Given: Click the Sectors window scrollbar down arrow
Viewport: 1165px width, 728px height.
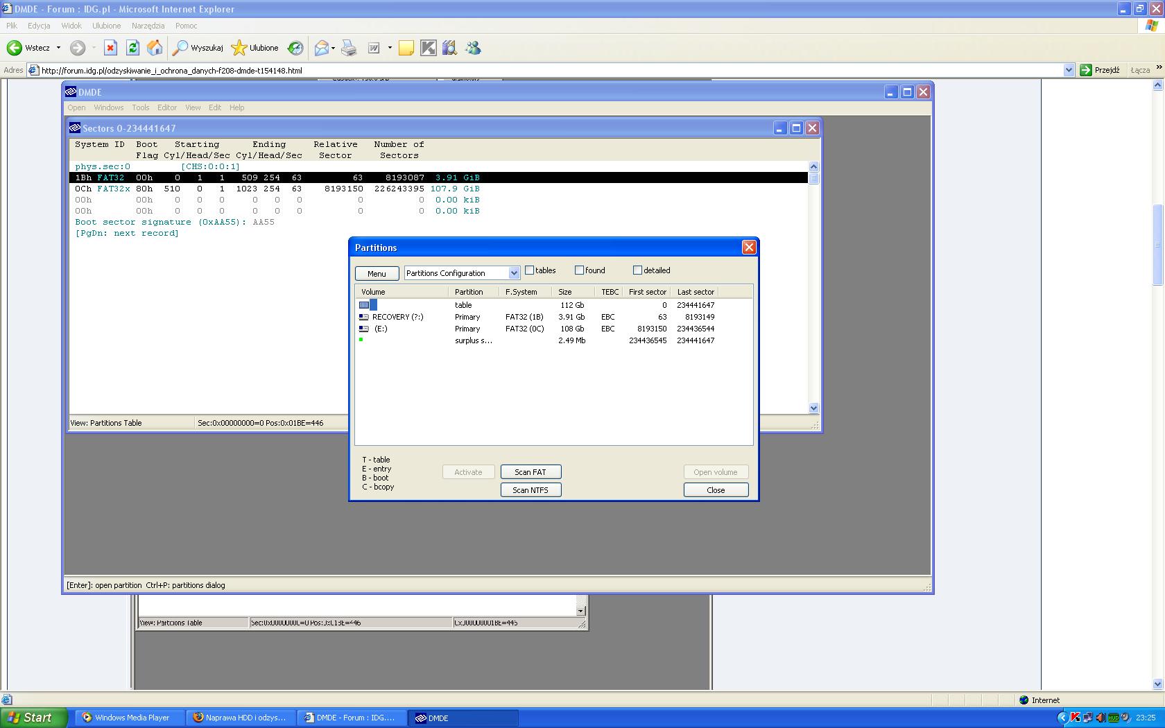Looking at the screenshot, I should click(x=814, y=408).
